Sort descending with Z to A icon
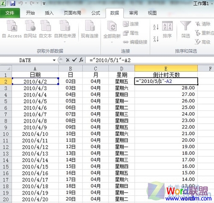 tap(156, 39)
